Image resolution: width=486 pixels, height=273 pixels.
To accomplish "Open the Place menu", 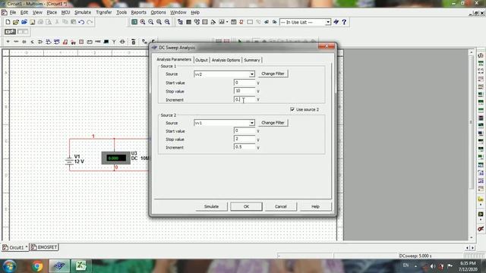I will tap(52, 12).
